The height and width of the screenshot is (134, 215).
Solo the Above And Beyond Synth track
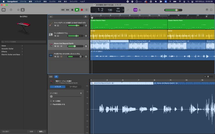point(58,46)
